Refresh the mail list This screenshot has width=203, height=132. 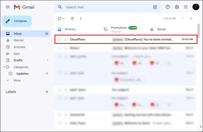[72, 18]
